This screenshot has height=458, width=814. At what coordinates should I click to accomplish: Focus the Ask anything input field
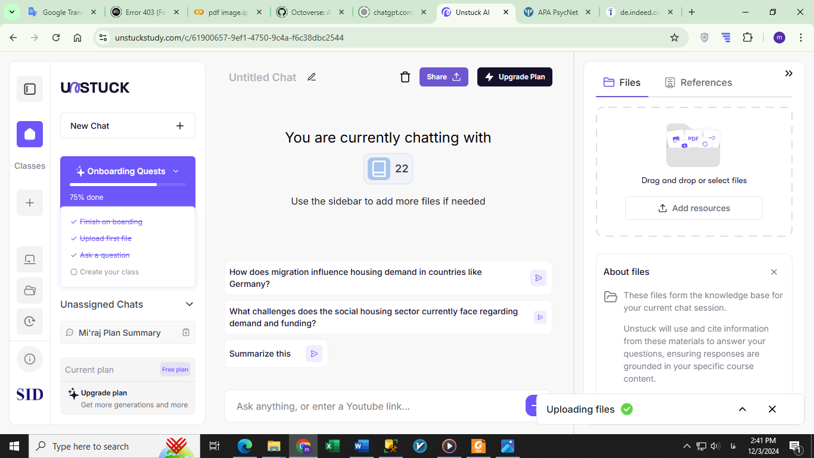point(375,406)
